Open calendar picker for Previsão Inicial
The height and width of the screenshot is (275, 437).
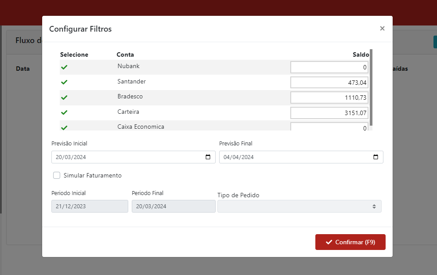click(208, 157)
